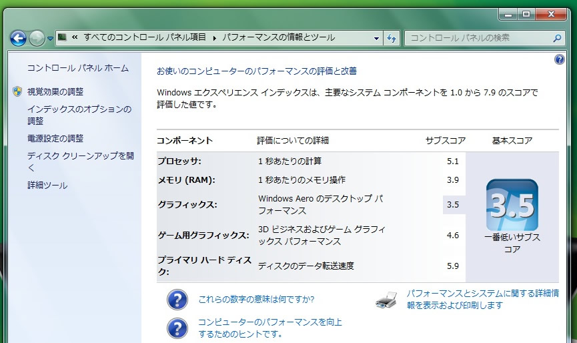Click in the コントロール パネルの検索 search field
The height and width of the screenshot is (343, 577).
(477, 38)
